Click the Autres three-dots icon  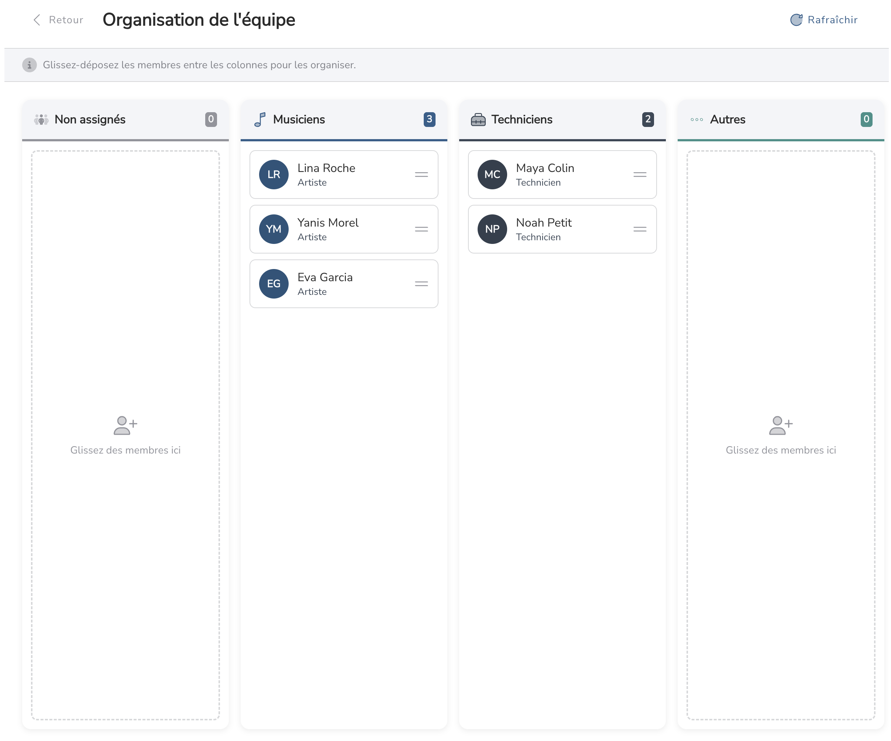(697, 120)
